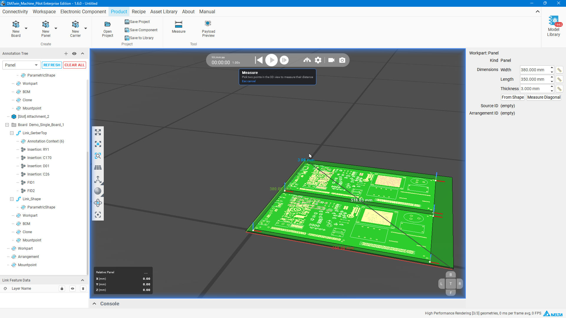Image resolution: width=566 pixels, height=318 pixels.
Task: Click the REFRESH button
Action: pos(52,65)
